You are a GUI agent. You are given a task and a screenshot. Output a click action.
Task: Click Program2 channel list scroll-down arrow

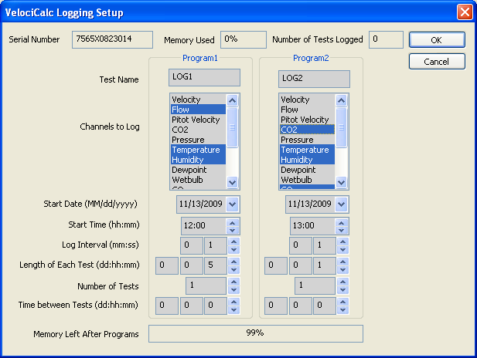(x=342, y=183)
